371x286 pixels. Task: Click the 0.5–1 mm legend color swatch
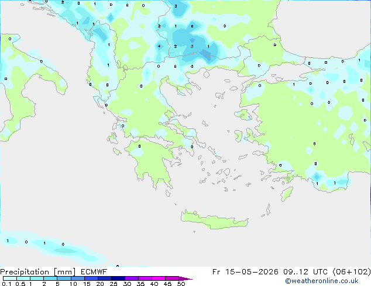(23, 278)
